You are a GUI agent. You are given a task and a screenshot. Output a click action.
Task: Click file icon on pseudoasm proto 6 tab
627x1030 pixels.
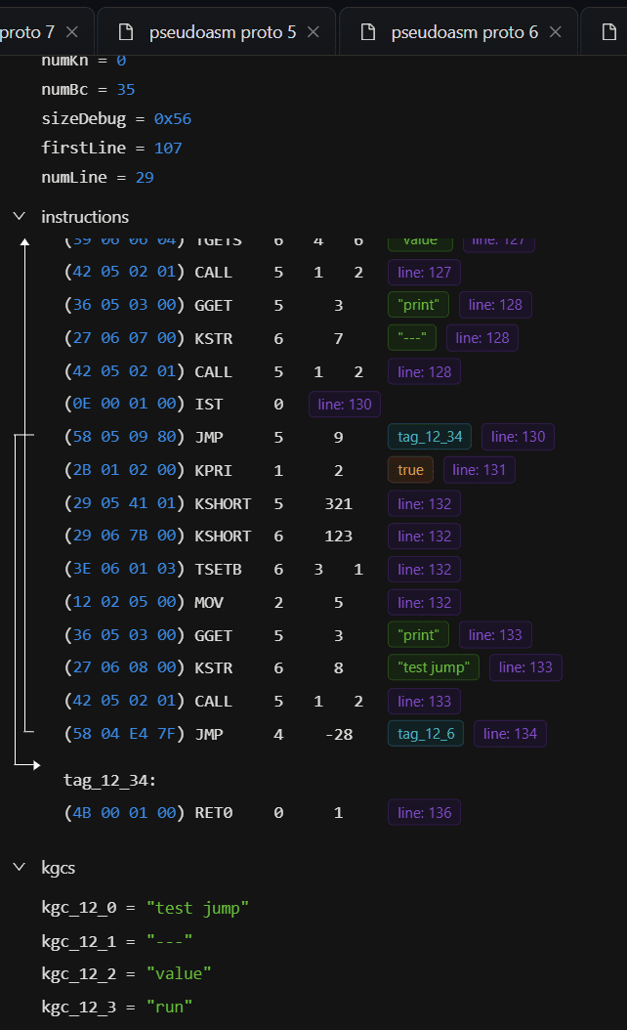click(367, 32)
